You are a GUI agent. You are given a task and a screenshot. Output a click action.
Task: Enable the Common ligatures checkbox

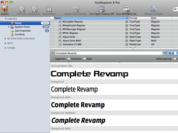[69, 59]
